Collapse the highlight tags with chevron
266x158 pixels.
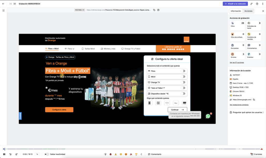coord(141,154)
